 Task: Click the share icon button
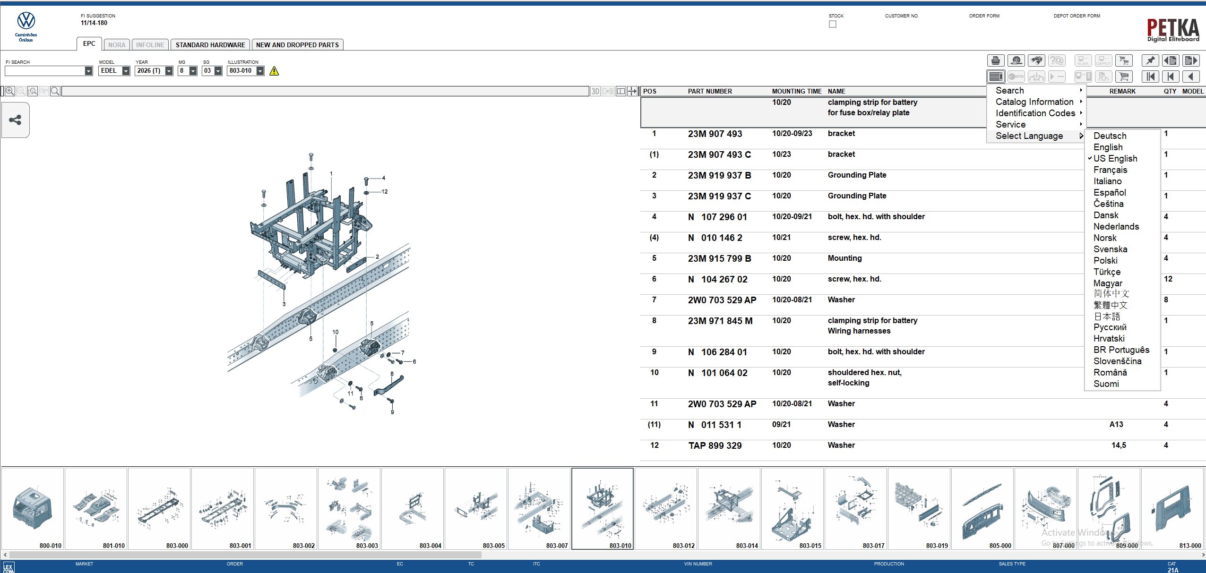point(15,120)
